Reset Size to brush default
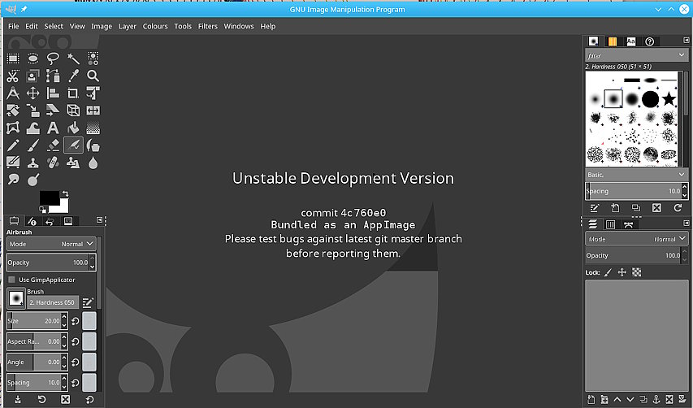 [75, 321]
